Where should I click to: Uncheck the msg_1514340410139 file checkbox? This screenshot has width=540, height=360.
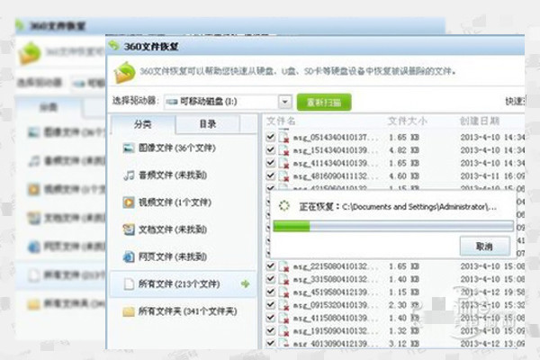[x=270, y=150]
